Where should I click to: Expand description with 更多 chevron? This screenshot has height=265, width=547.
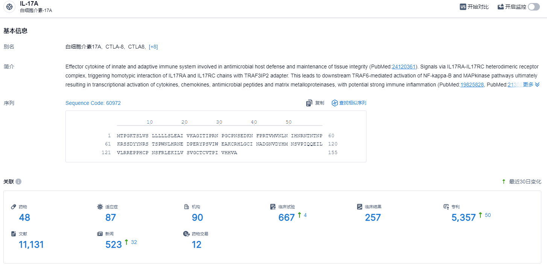(x=537, y=85)
